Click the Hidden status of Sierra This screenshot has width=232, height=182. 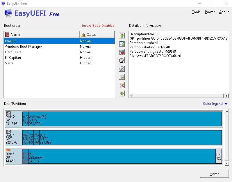click(85, 63)
